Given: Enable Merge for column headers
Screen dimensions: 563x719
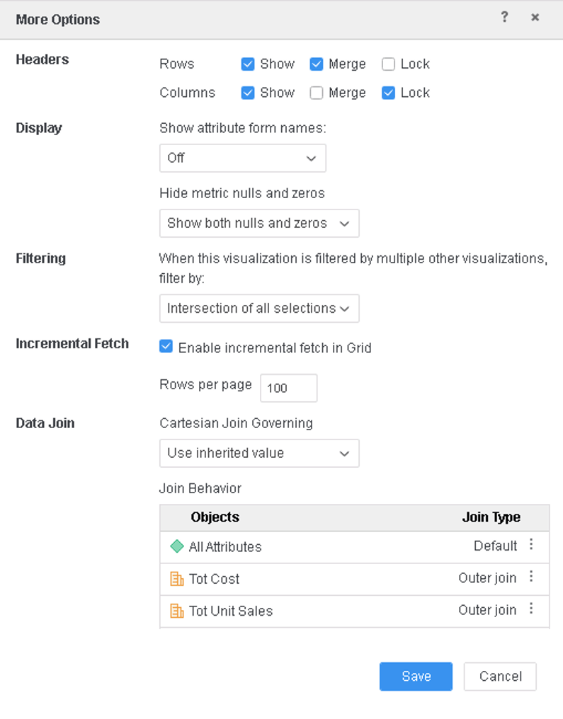Looking at the screenshot, I should coord(317,93).
